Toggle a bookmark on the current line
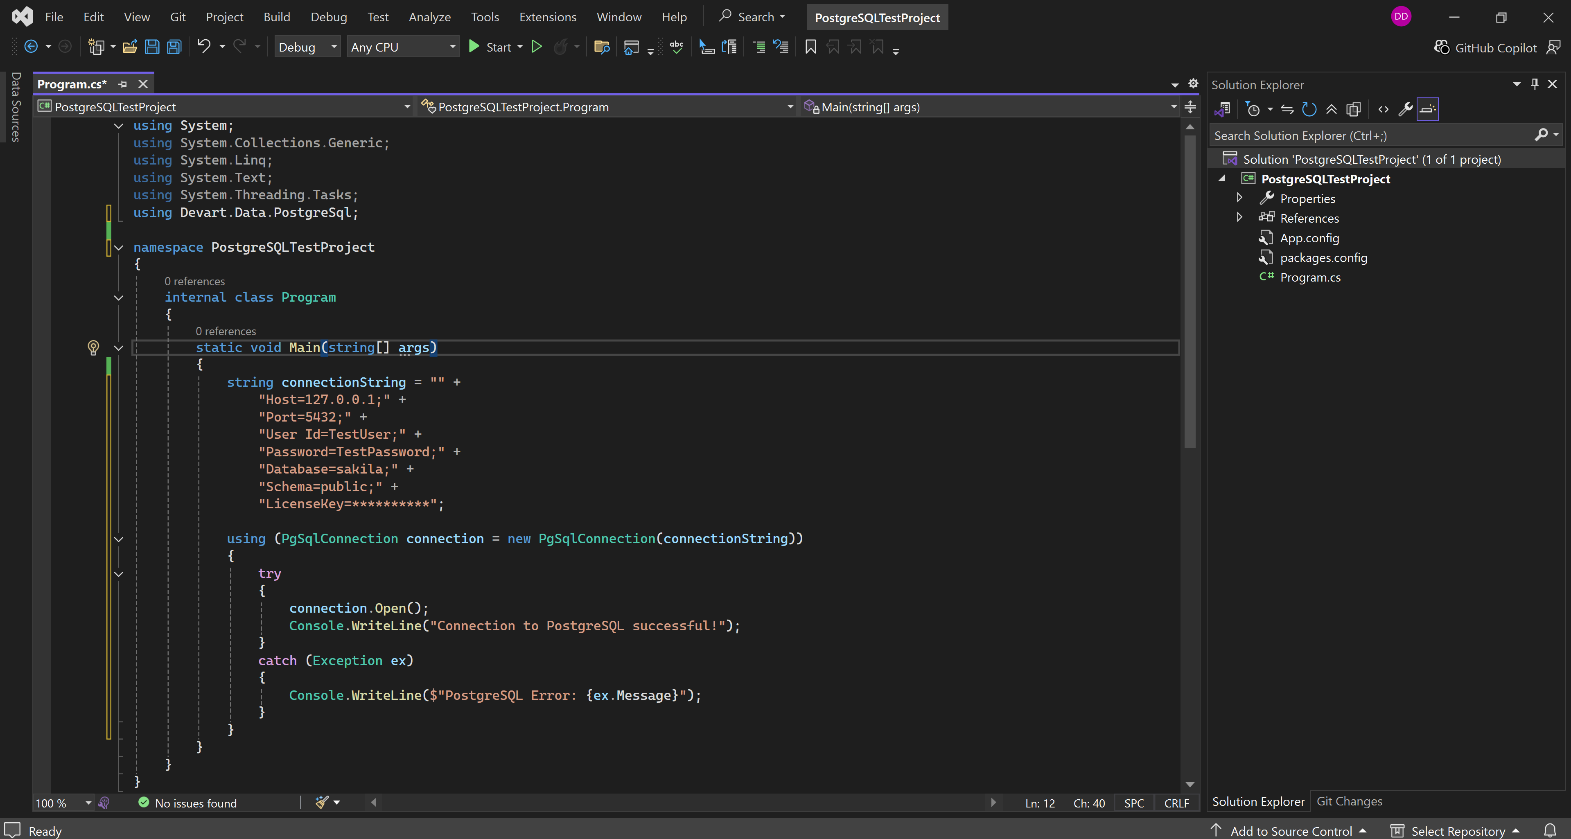 pyautogui.click(x=811, y=46)
